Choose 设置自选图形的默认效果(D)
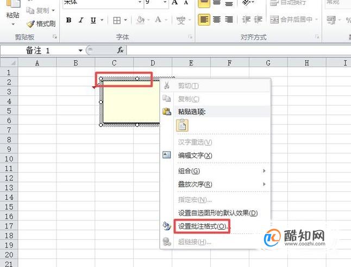This screenshot has width=351, height=267. click(215, 213)
